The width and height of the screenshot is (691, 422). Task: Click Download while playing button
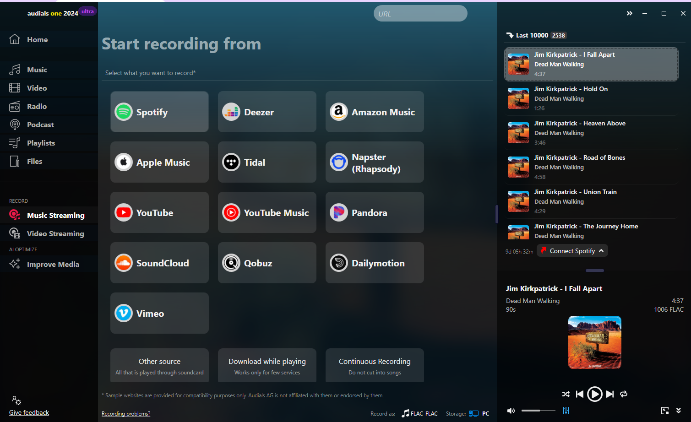point(267,366)
